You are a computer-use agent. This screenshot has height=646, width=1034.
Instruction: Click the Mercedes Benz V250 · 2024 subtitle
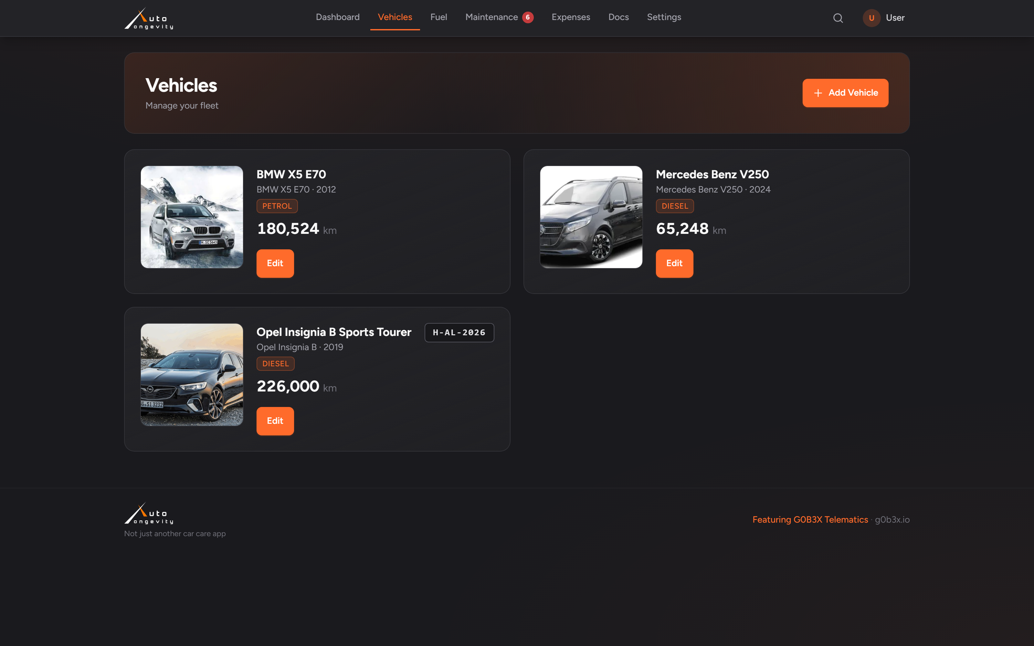(713, 189)
